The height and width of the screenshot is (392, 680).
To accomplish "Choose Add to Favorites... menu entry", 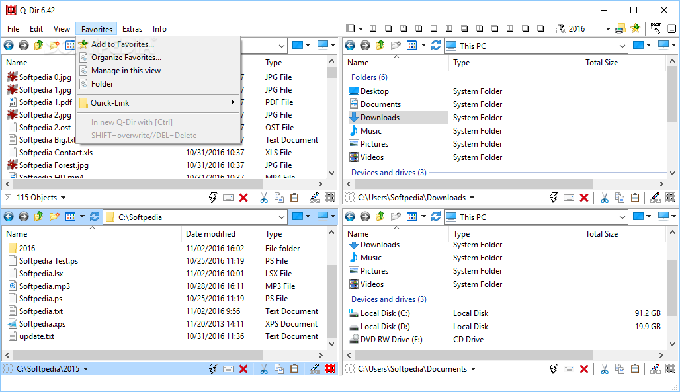I will 159,44.
